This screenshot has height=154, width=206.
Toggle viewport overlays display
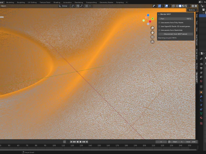point(167,6)
